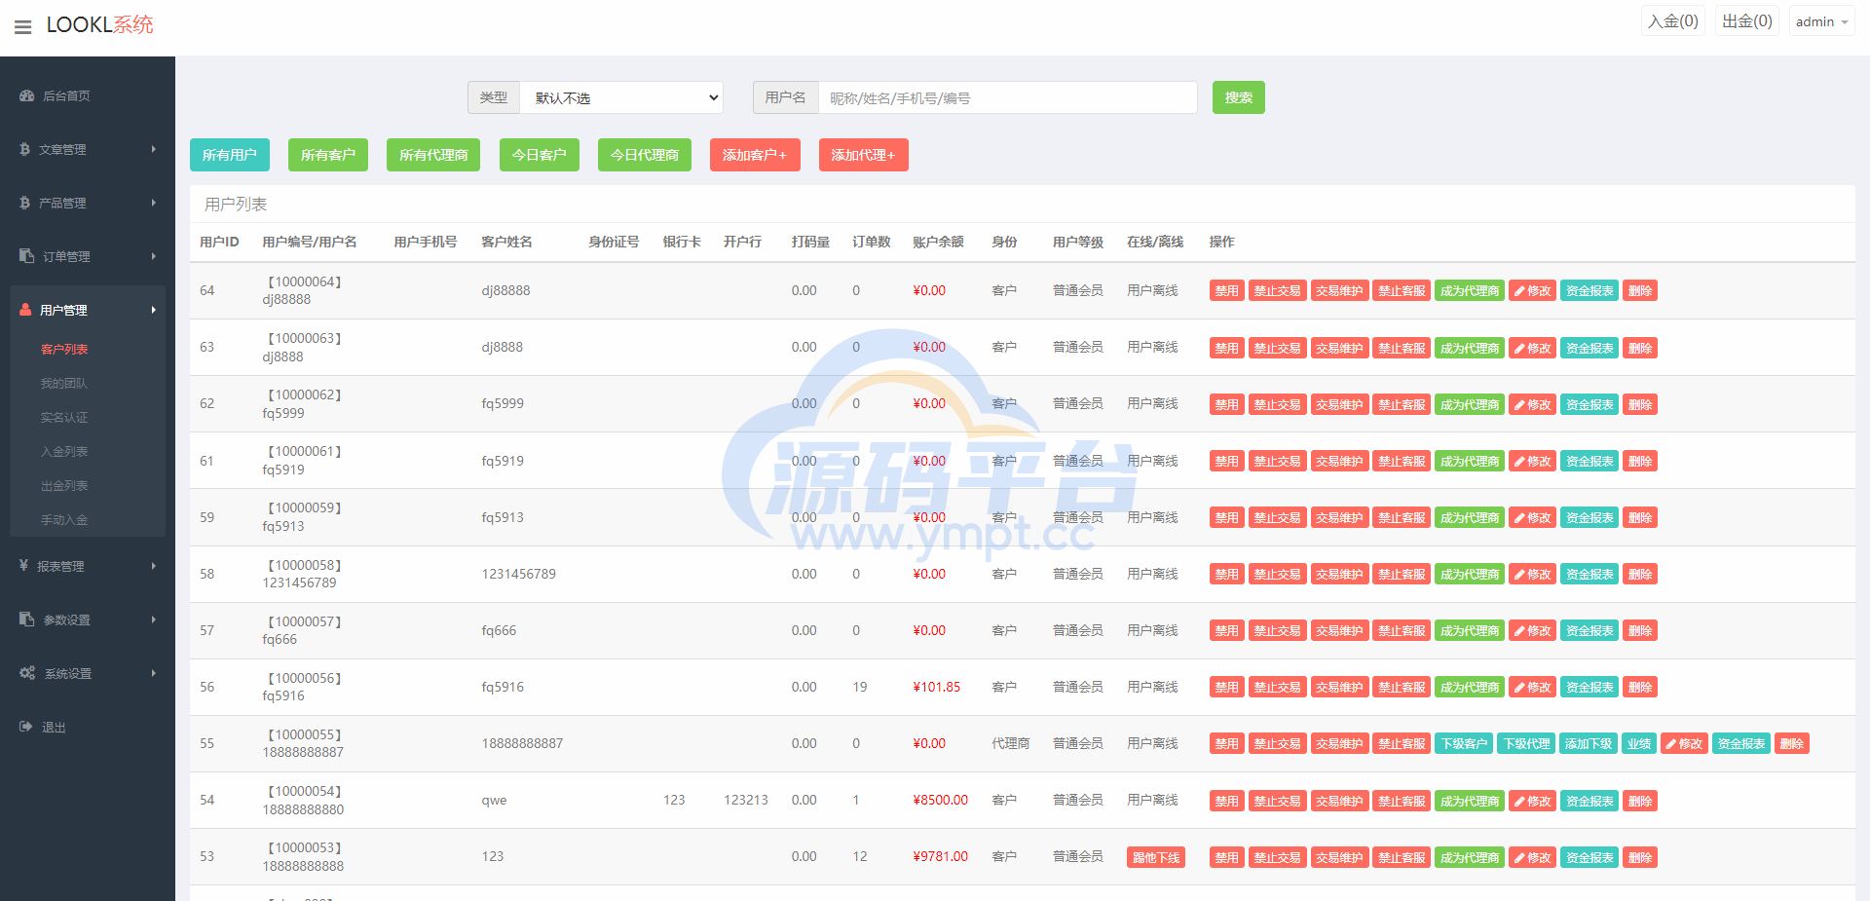Click 修改 pencil button for user 53

pyautogui.click(x=1533, y=857)
